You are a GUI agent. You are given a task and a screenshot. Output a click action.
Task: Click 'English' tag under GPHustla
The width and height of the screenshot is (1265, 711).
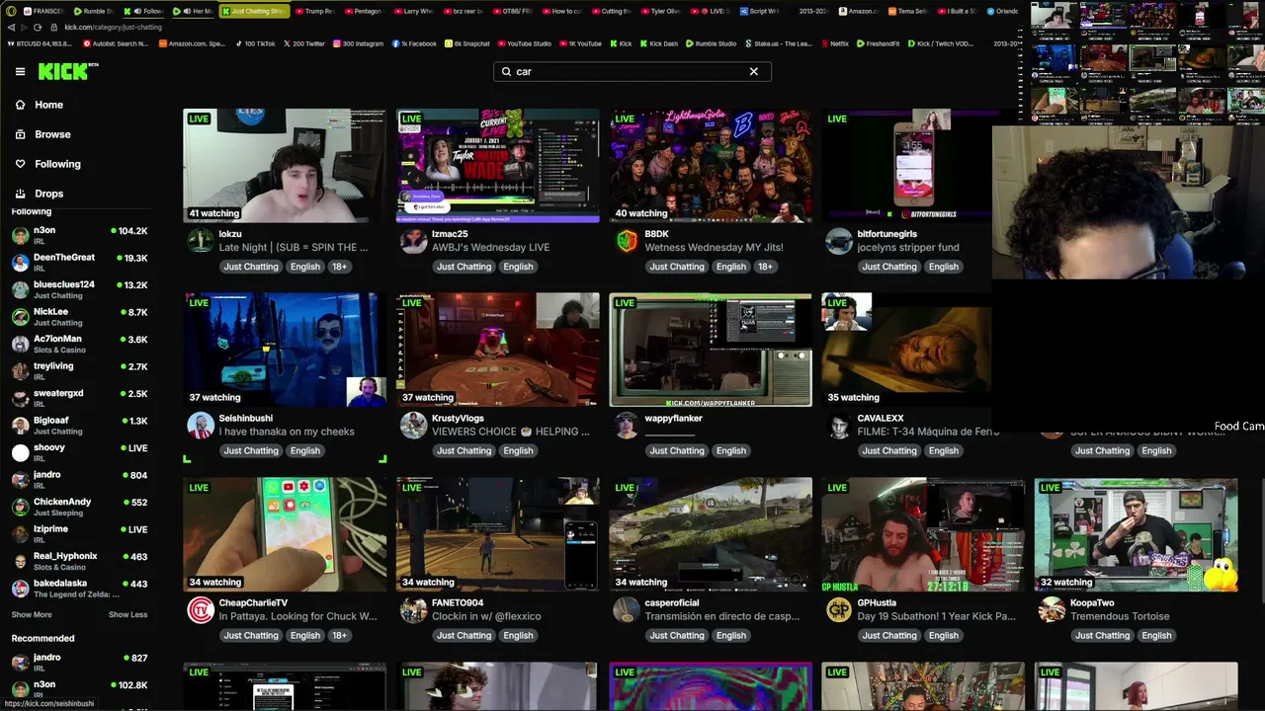click(x=944, y=636)
